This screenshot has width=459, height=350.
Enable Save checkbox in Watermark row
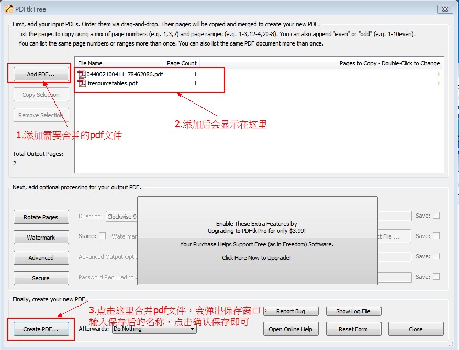click(x=436, y=236)
